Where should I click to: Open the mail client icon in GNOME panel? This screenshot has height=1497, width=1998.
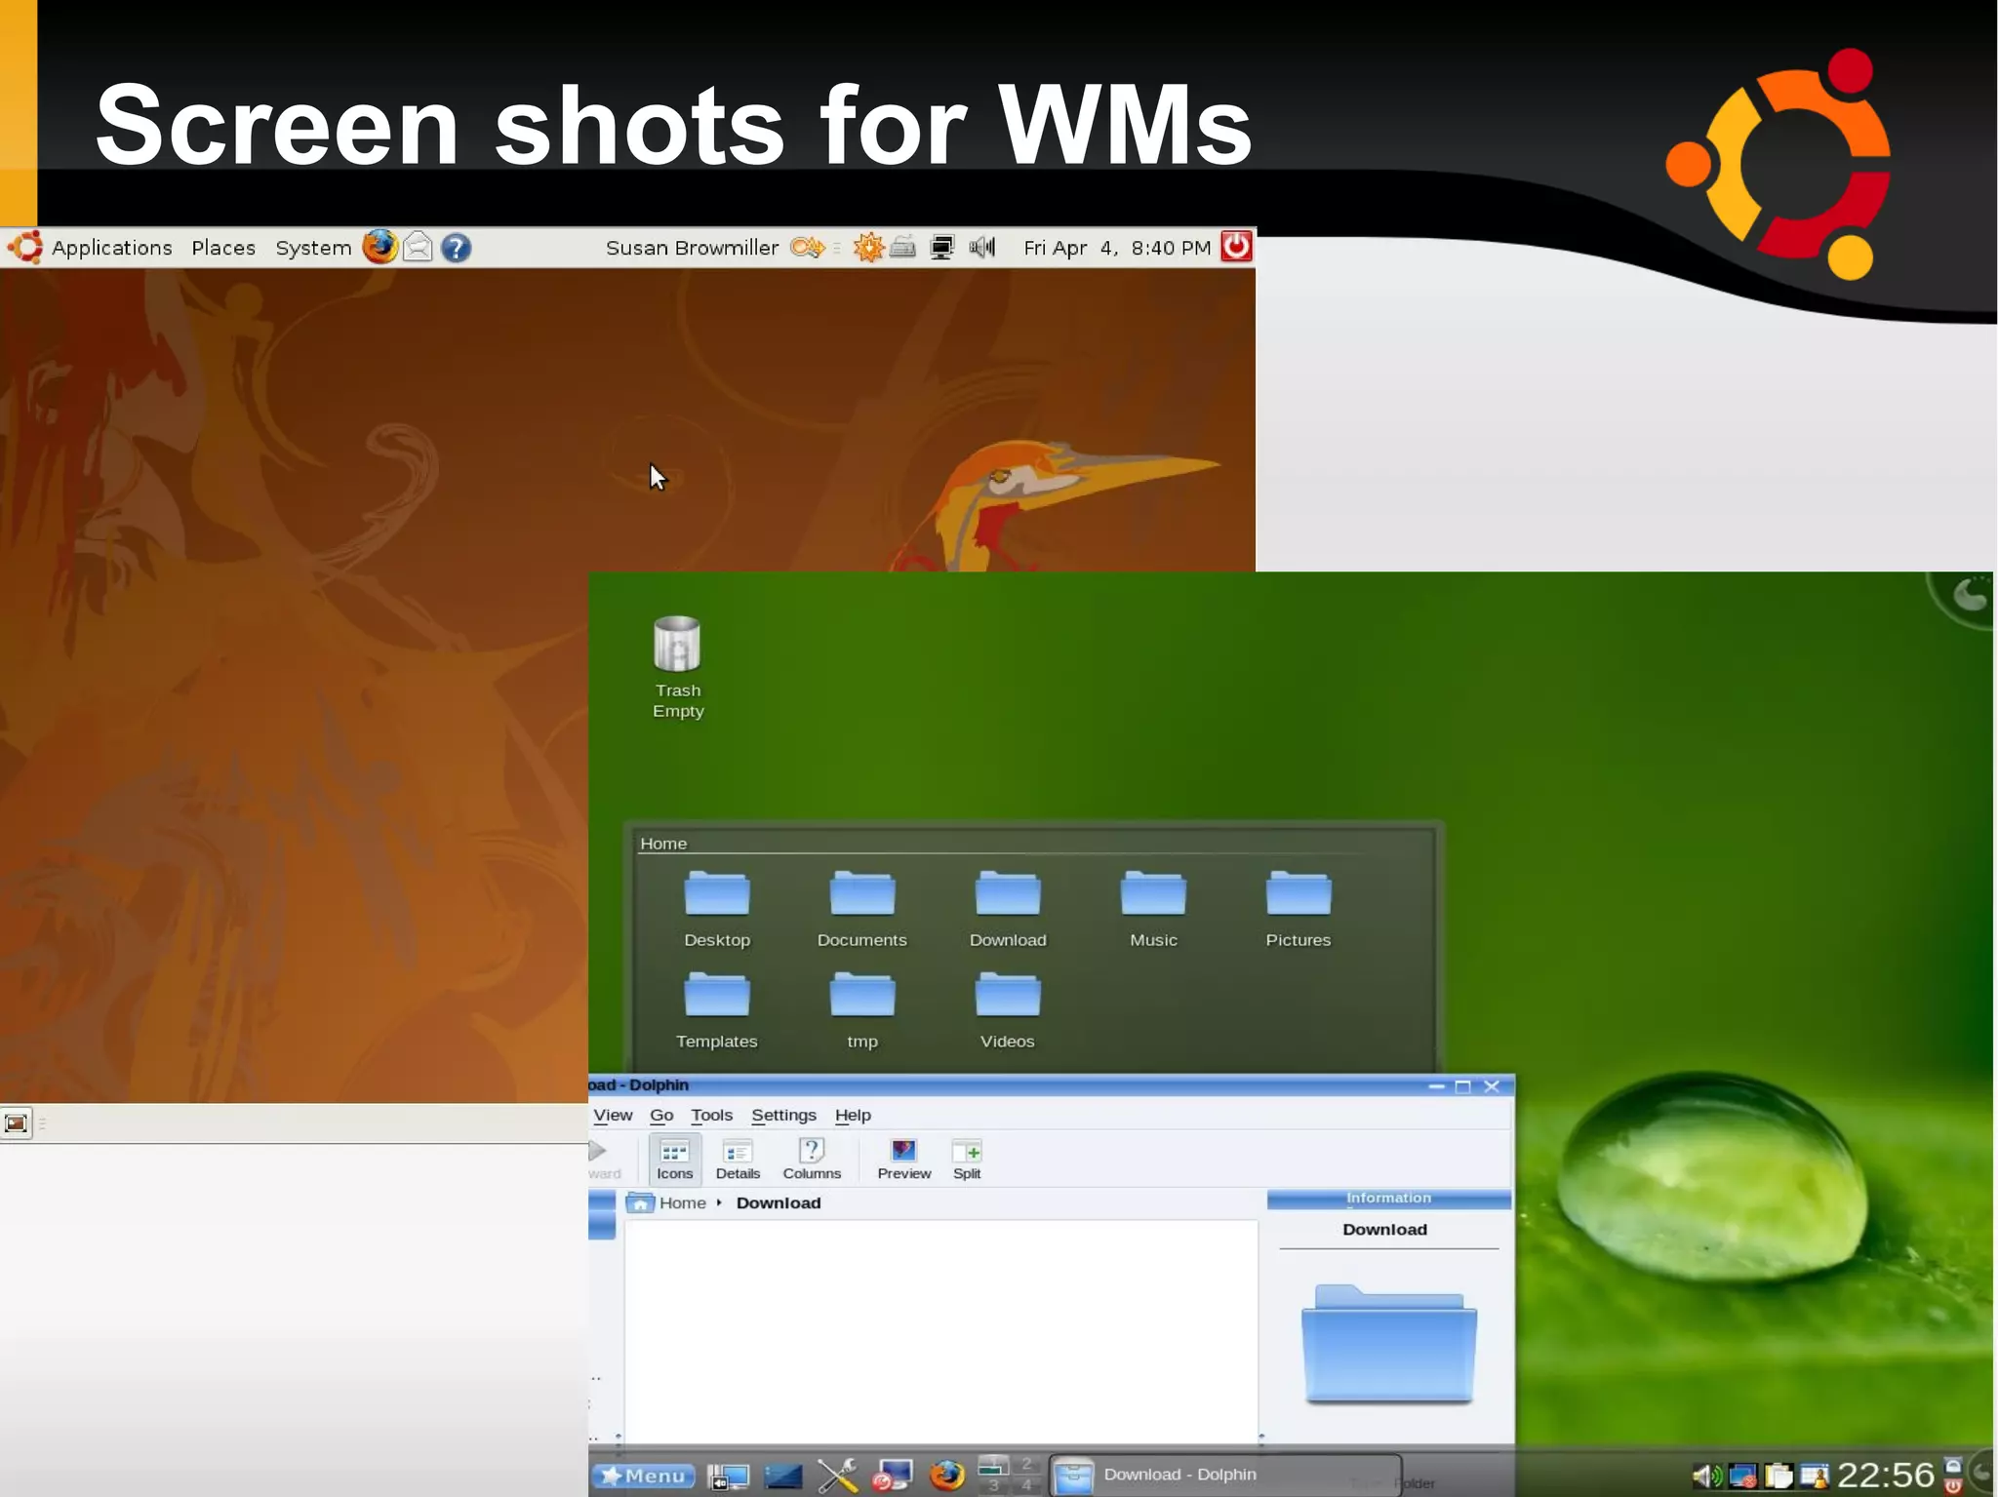tap(418, 247)
